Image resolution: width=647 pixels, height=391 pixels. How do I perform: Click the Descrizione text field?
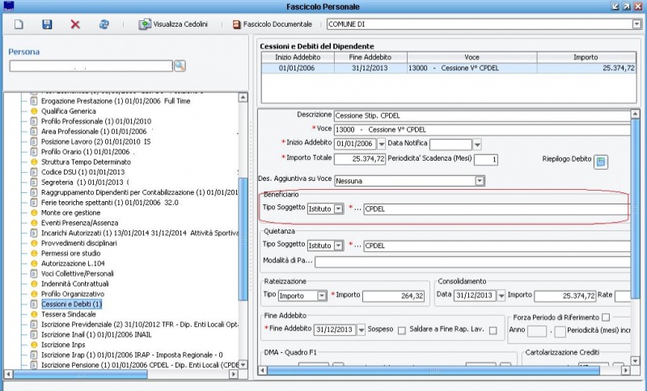(x=477, y=115)
